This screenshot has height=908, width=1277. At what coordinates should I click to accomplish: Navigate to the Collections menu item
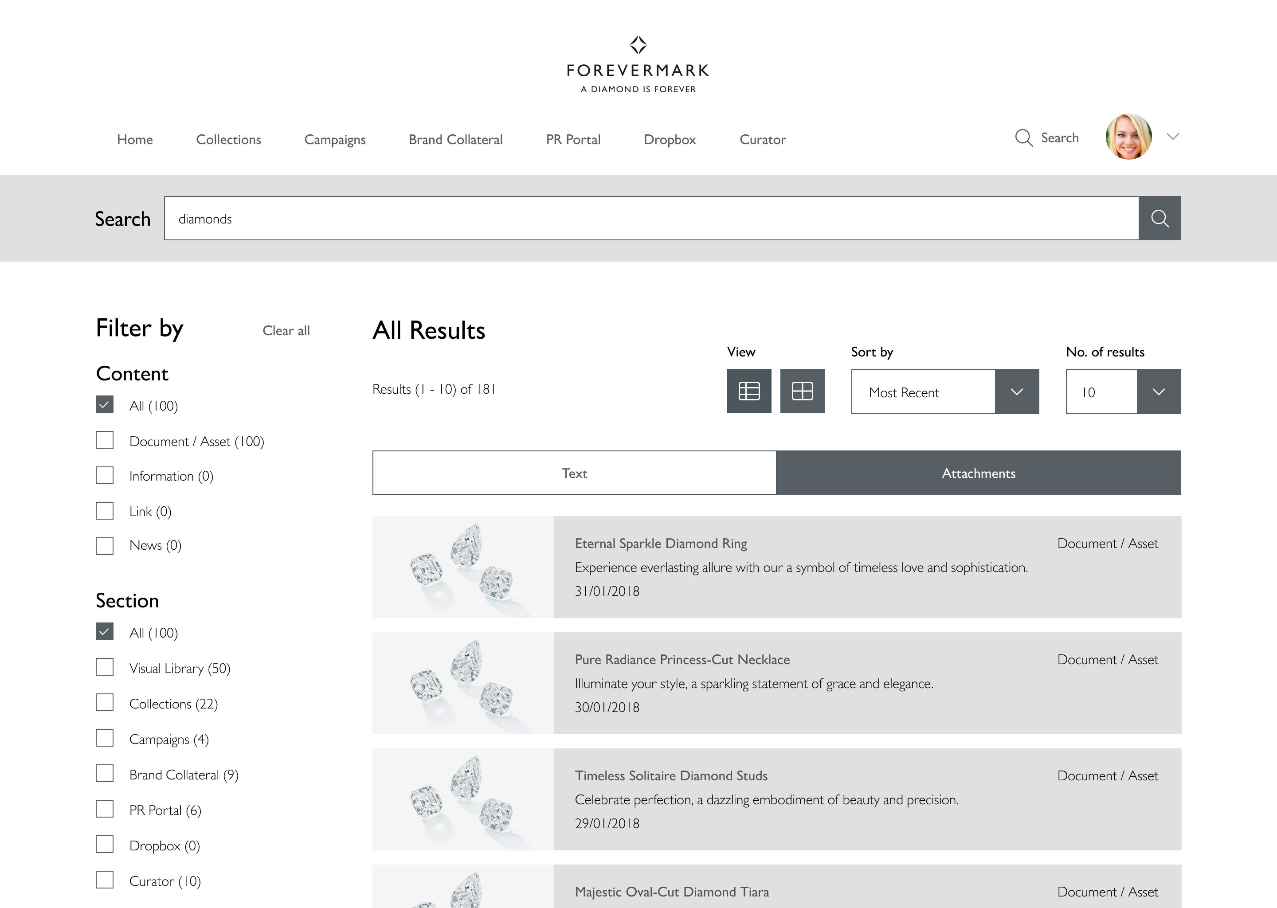(228, 140)
